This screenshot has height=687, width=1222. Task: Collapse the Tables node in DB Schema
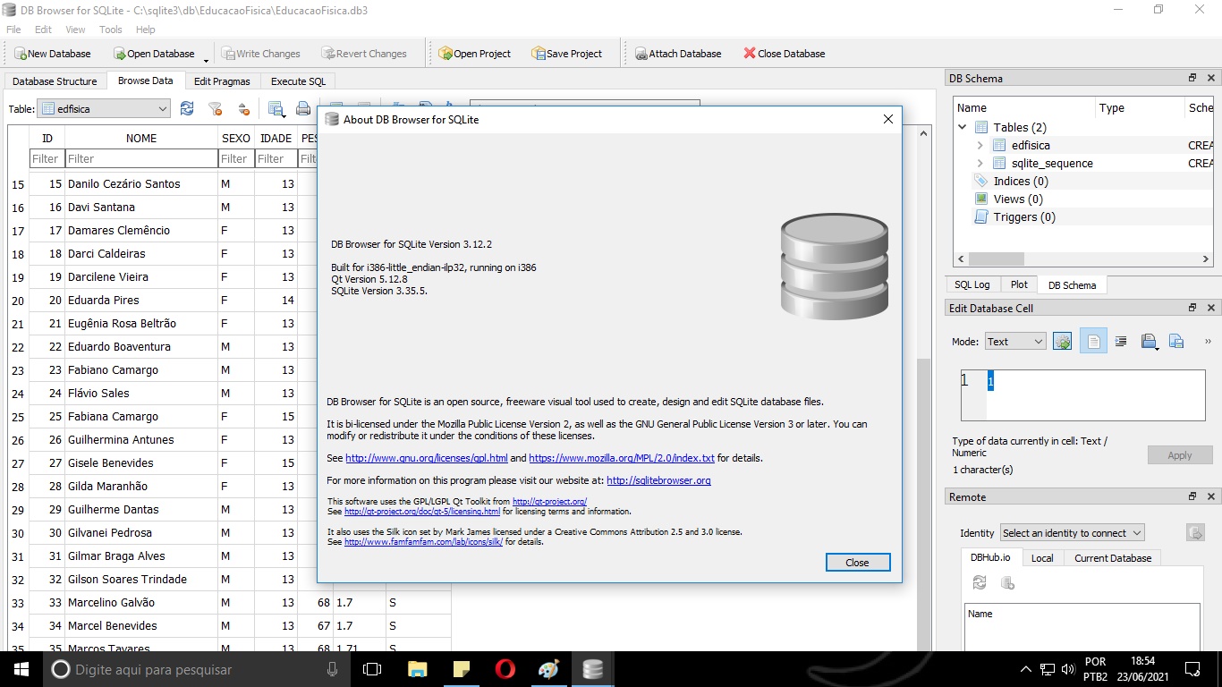(962, 126)
